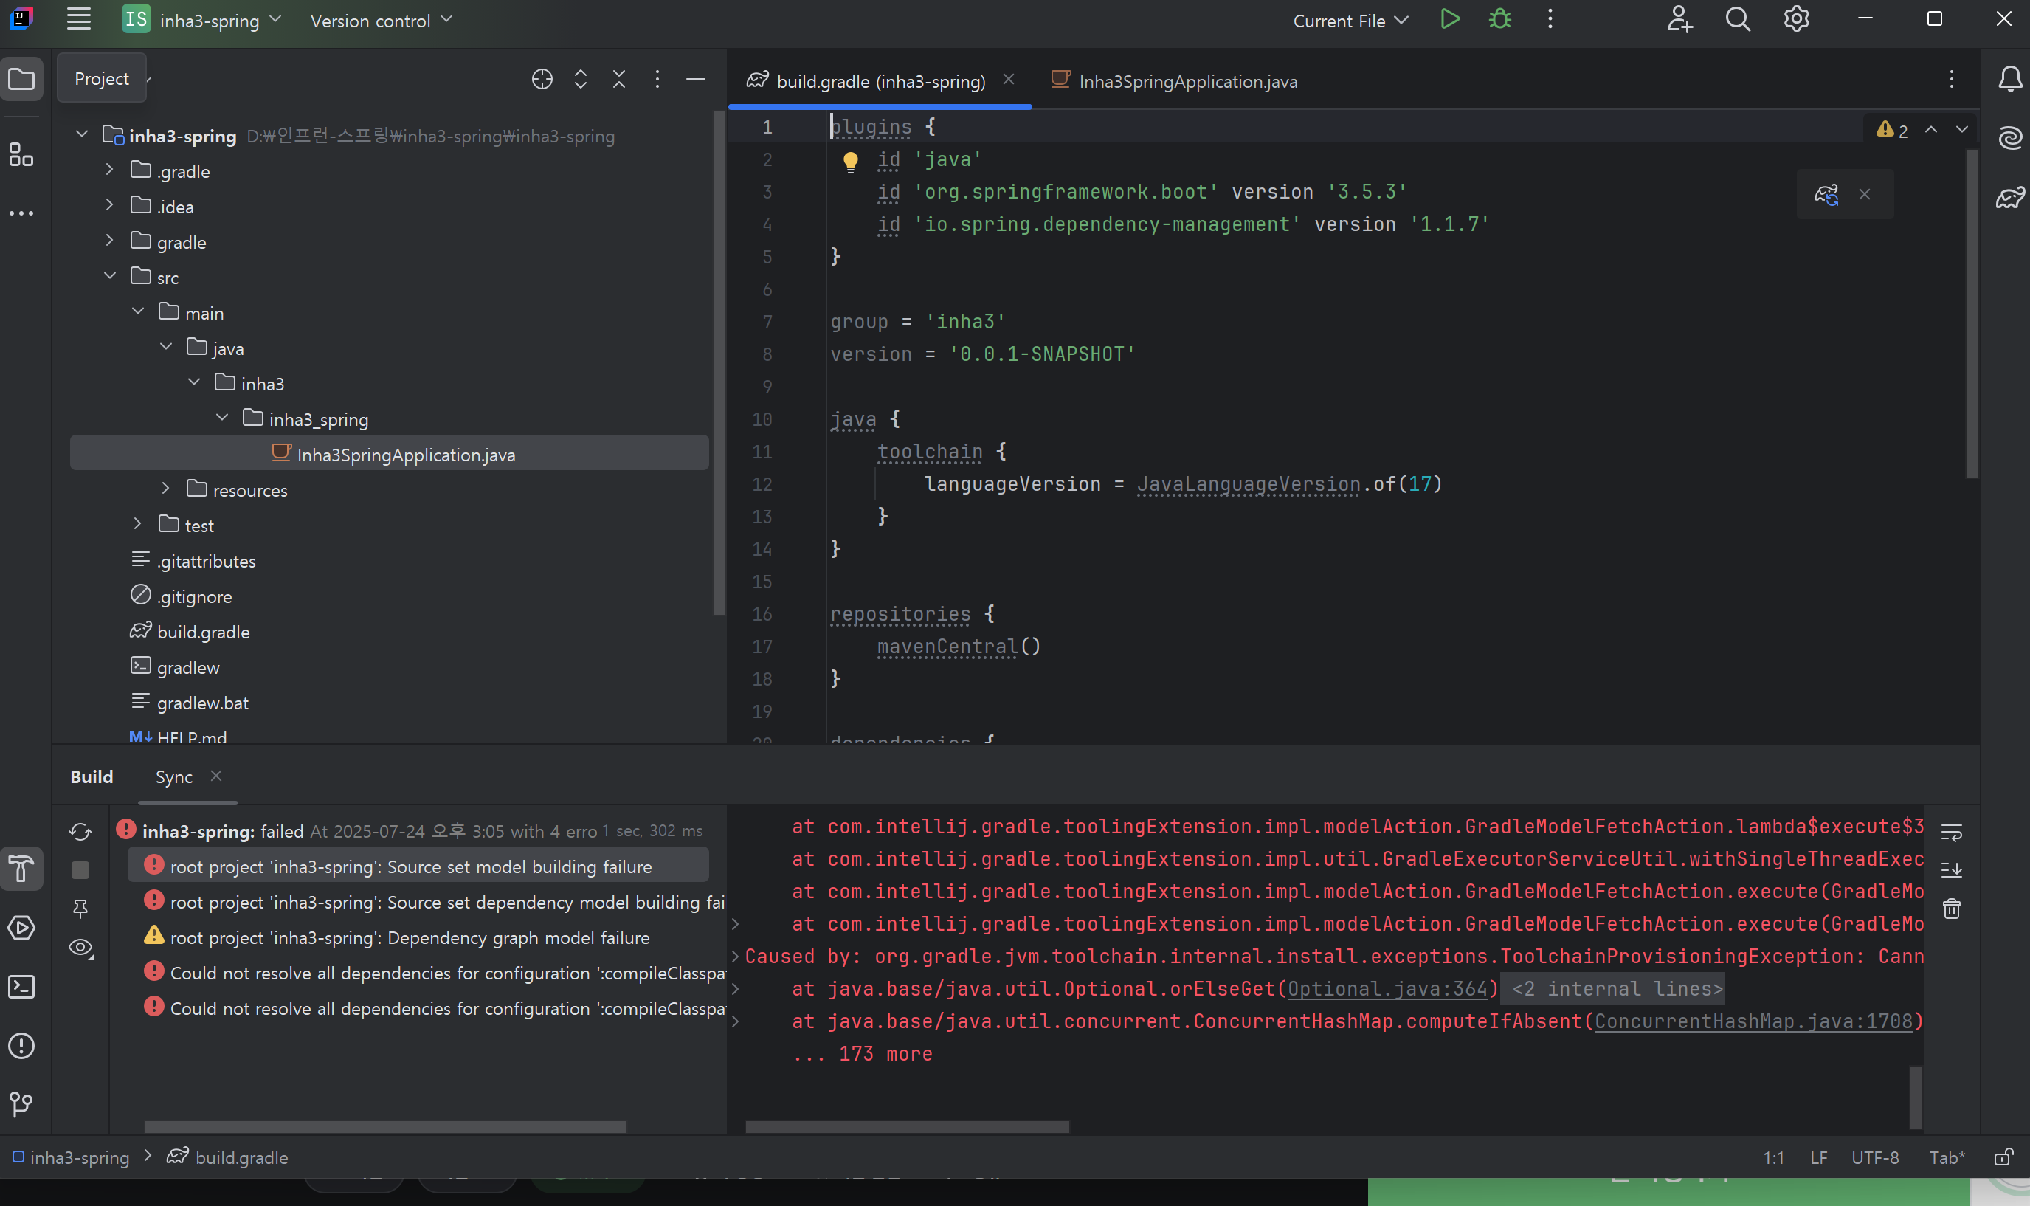Open inha3-spring project dropdown
2030x1206 pixels.
[201, 19]
